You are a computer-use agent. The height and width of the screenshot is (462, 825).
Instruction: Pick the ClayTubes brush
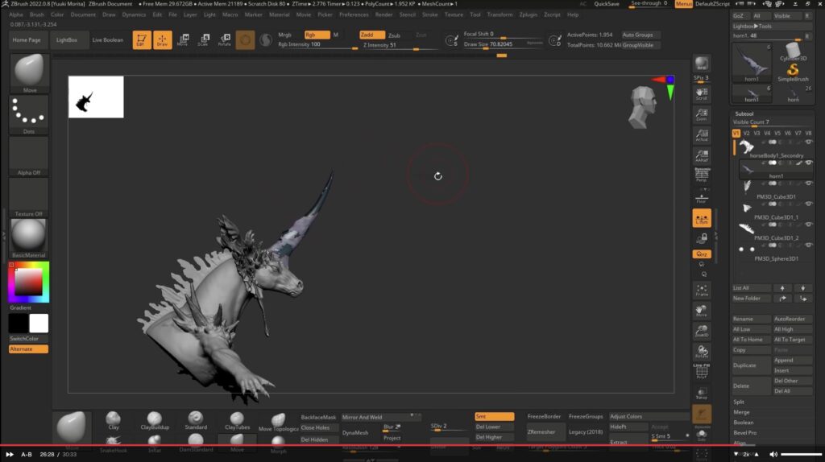(x=238, y=421)
